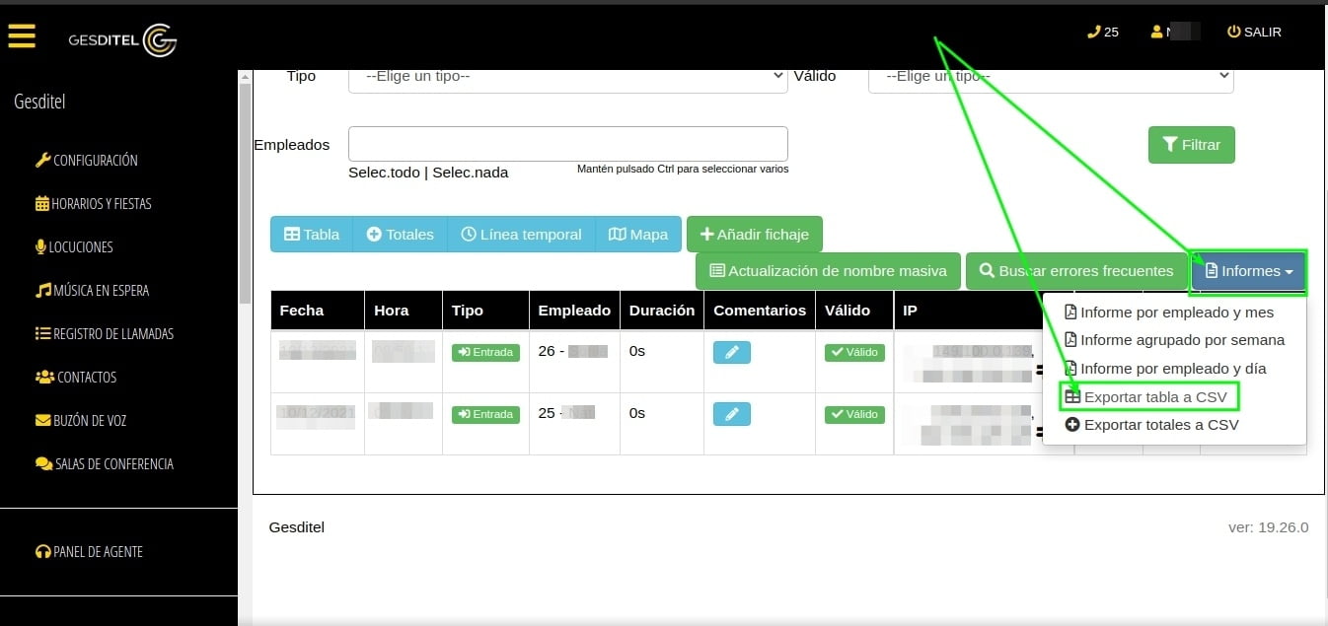Switch to the Mapa view tab

pyautogui.click(x=638, y=234)
